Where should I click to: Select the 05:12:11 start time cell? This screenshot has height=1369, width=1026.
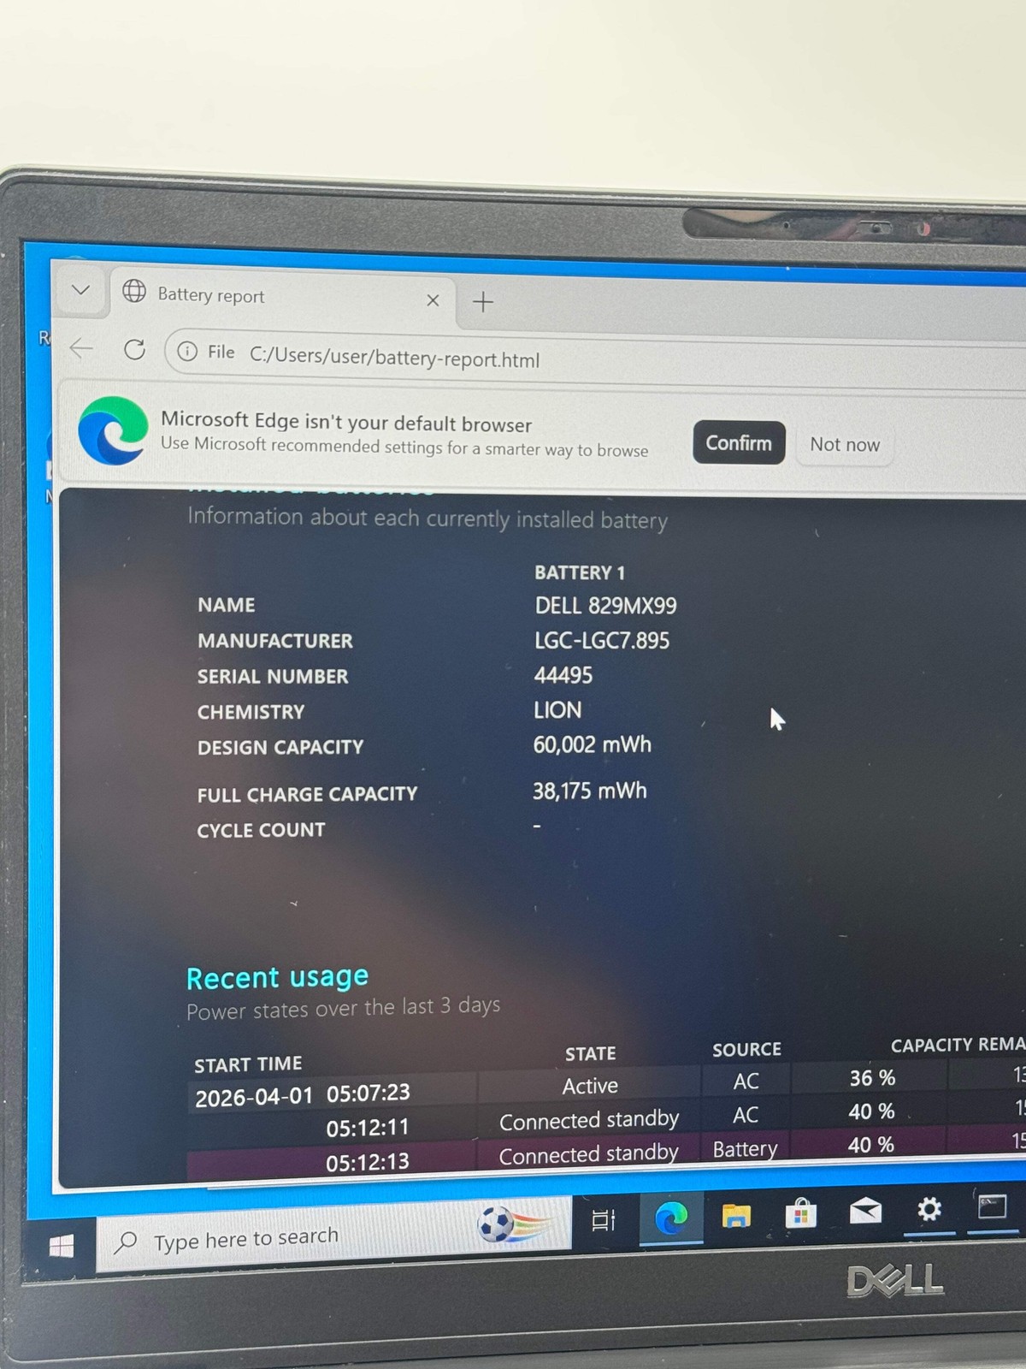click(x=368, y=1128)
